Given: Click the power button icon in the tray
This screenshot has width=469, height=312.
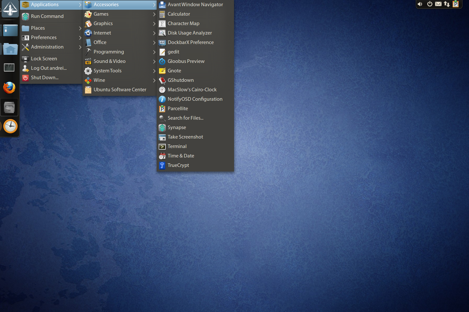Looking at the screenshot, I should click(x=429, y=4).
